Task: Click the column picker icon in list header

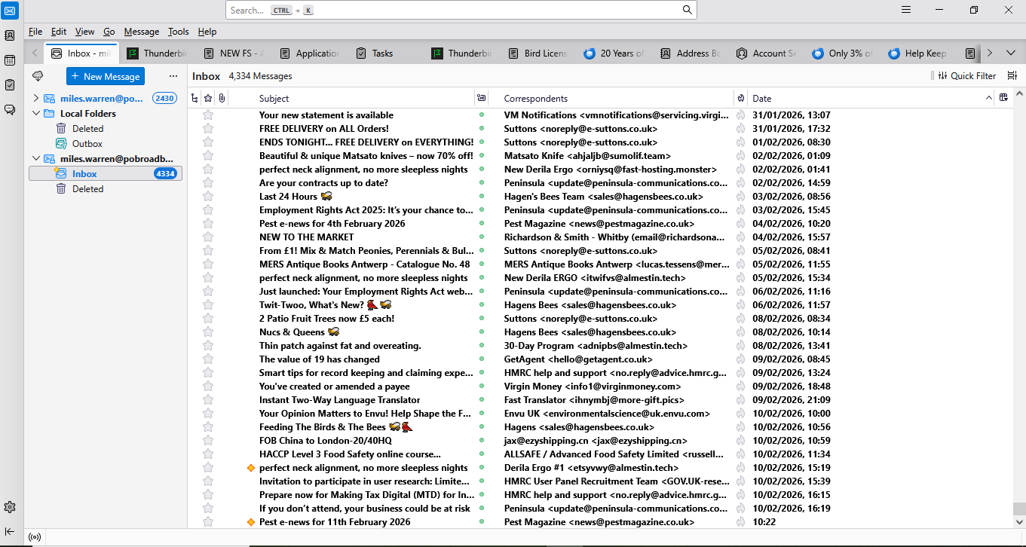Action: tap(1003, 98)
